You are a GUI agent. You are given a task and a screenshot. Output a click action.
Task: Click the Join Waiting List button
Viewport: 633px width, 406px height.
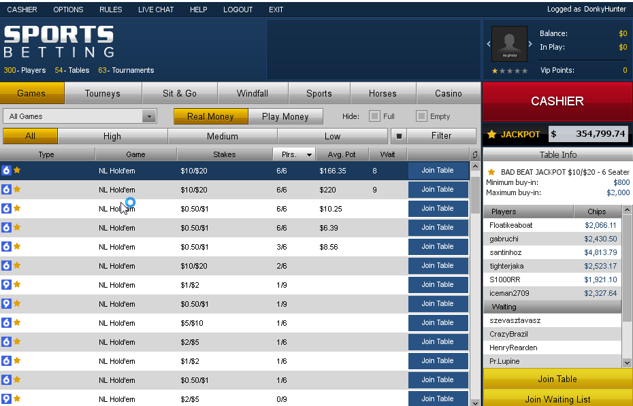coord(557,399)
